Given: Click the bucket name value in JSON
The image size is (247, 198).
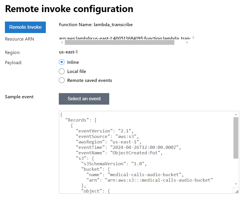Looking at the screenshot, I should point(146,174).
